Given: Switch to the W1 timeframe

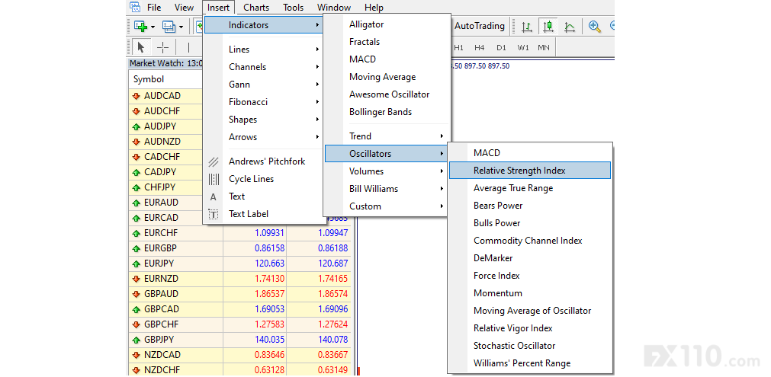Looking at the screenshot, I should point(522,47).
